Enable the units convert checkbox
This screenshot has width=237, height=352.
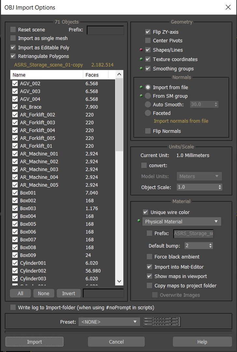pos(144,165)
